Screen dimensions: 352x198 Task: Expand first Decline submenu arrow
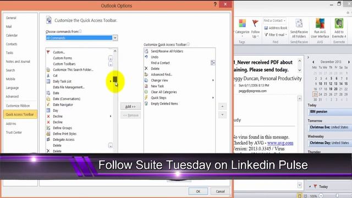click(x=111, y=116)
